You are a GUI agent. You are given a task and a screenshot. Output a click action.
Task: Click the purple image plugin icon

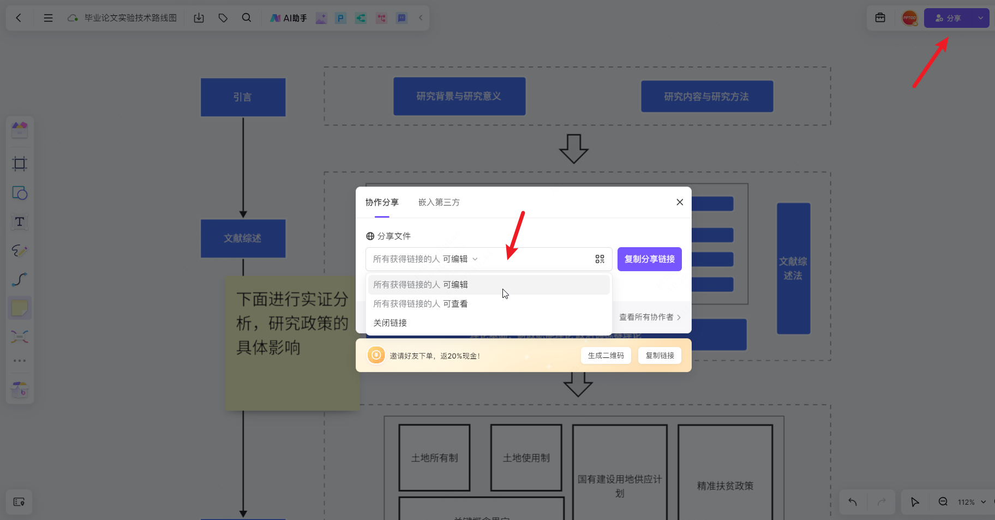(321, 18)
